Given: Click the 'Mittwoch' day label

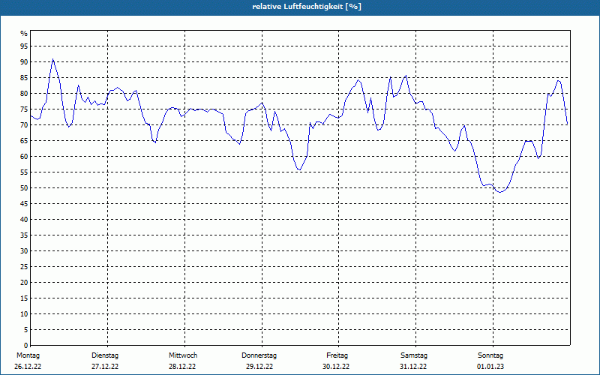Looking at the screenshot, I should 183,355.
